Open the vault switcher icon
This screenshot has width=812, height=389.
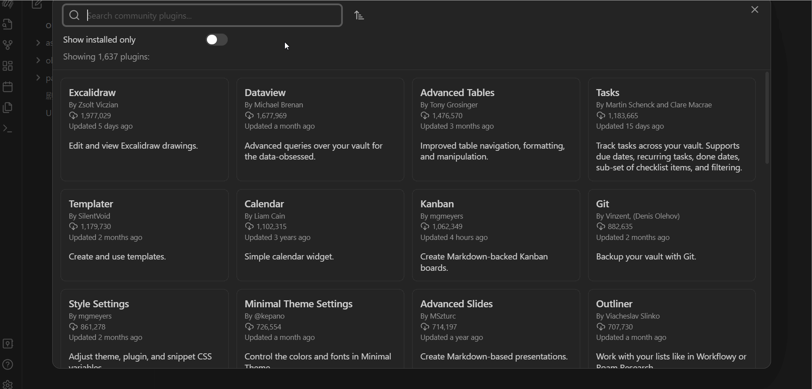(x=8, y=344)
